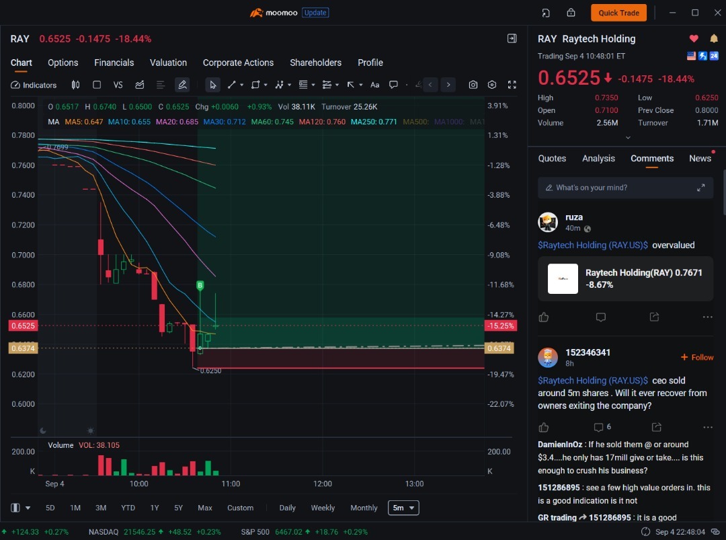726x540 pixels.
Task: Open the Profile tab
Action: (370, 63)
